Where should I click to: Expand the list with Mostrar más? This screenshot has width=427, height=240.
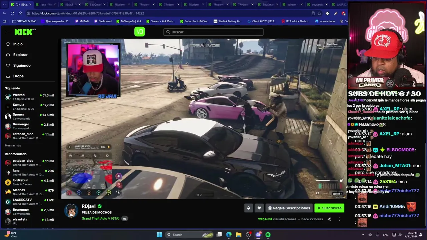(x=13, y=146)
